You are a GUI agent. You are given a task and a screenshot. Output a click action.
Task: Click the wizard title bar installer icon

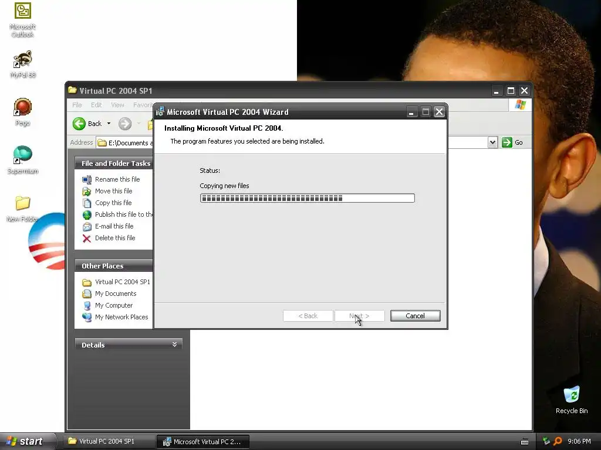[x=160, y=112]
